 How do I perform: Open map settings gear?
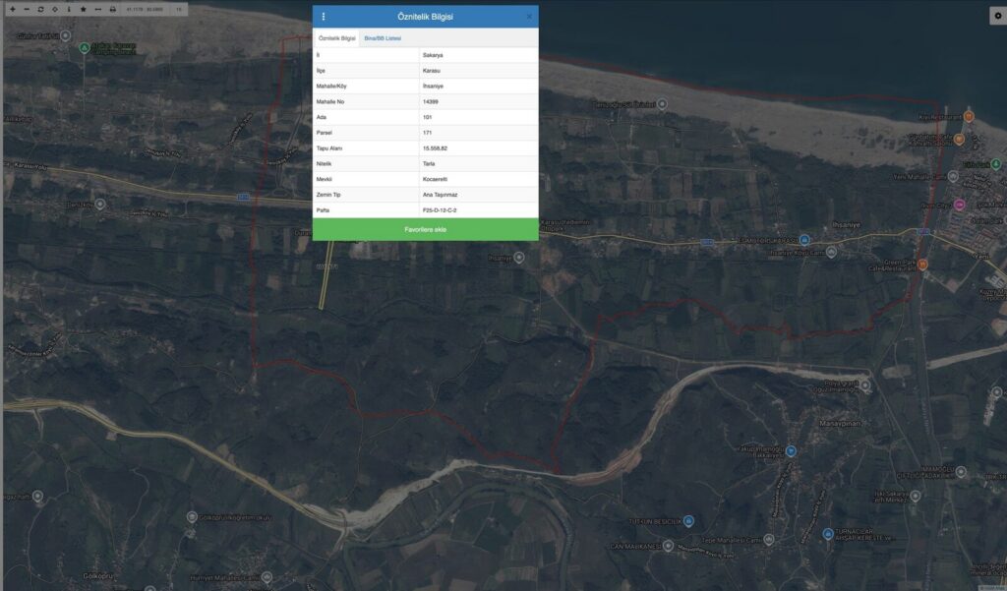coord(998,16)
